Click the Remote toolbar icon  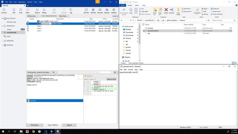click(93, 11)
